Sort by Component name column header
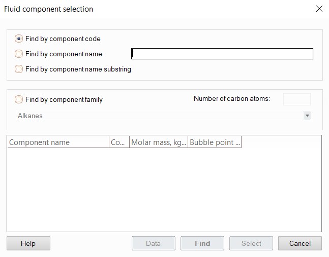 58,142
